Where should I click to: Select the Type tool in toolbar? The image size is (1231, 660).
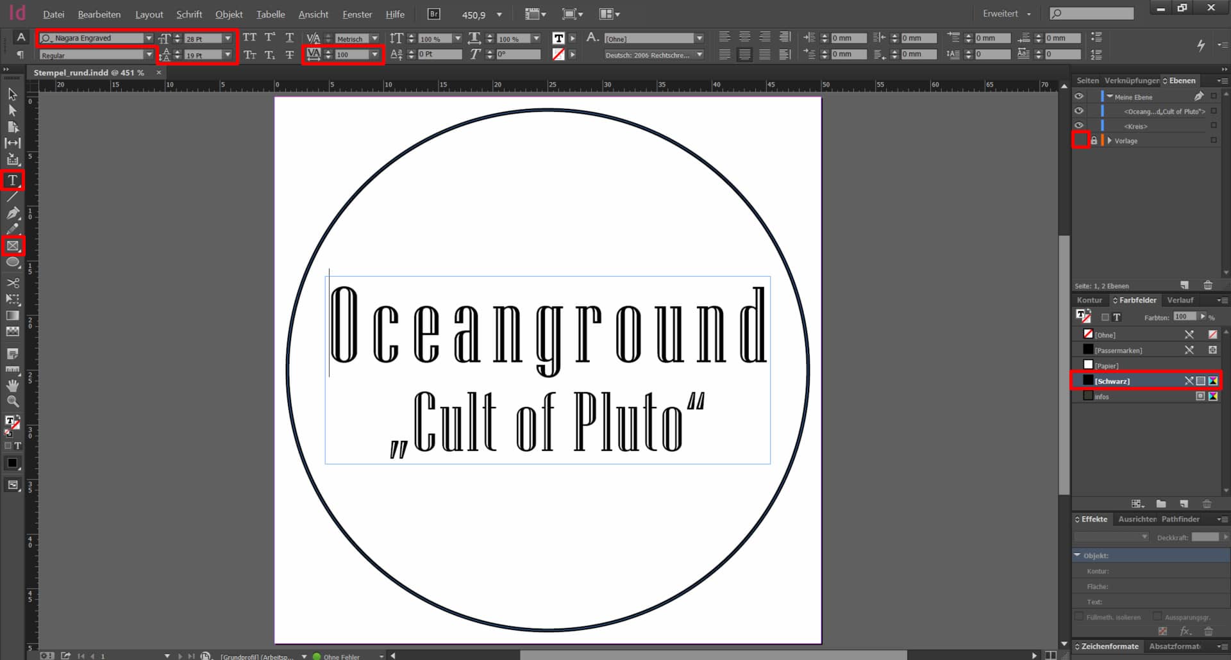coord(12,181)
